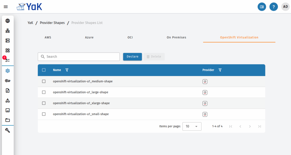Toggle the select-all header checkbox
Viewport: 291px width, 155px height.
click(x=44, y=70)
